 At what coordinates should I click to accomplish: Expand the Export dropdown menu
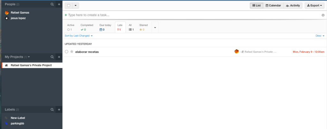click(x=314, y=5)
